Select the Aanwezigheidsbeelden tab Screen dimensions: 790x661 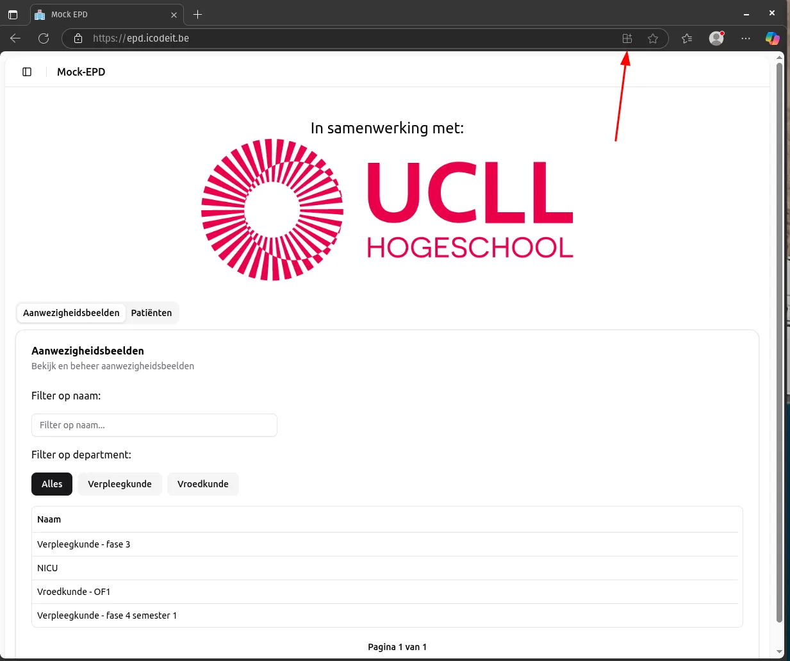point(71,313)
